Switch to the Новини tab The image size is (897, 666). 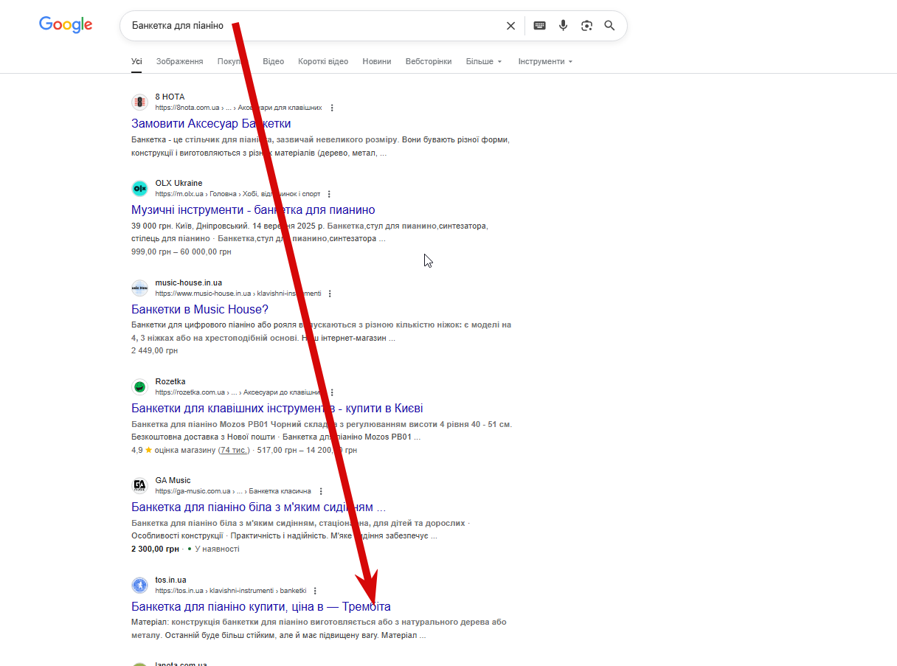[x=376, y=61]
